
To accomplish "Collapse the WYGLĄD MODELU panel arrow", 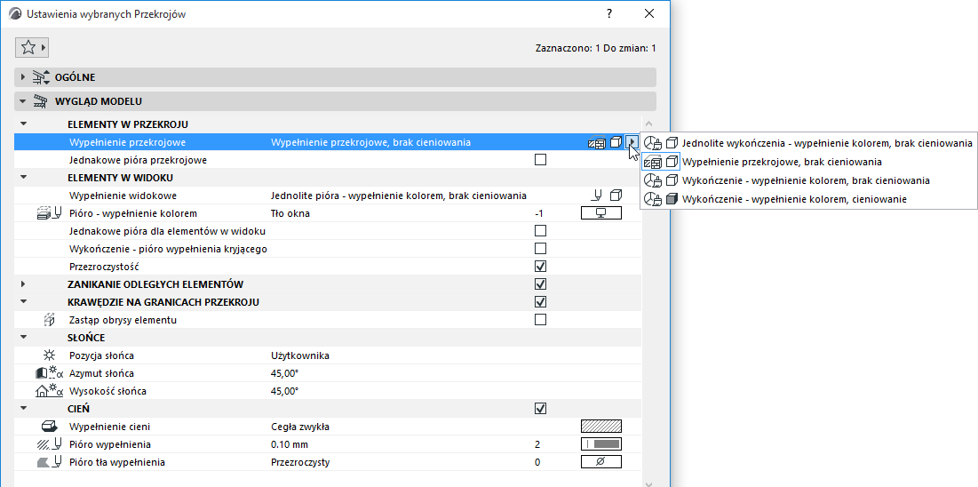I will (23, 100).
